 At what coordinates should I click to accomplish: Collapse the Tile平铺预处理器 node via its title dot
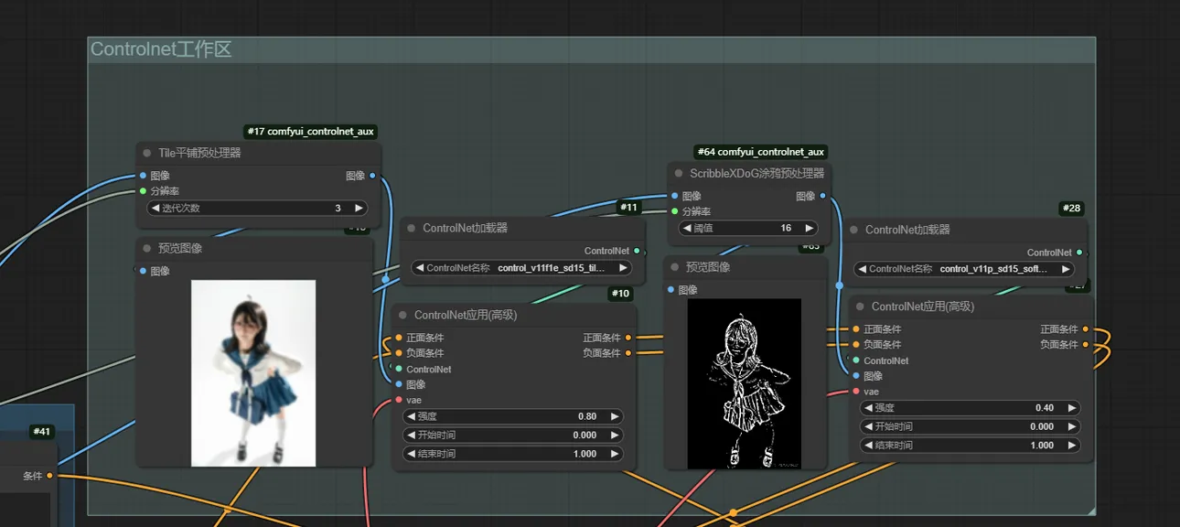click(147, 153)
